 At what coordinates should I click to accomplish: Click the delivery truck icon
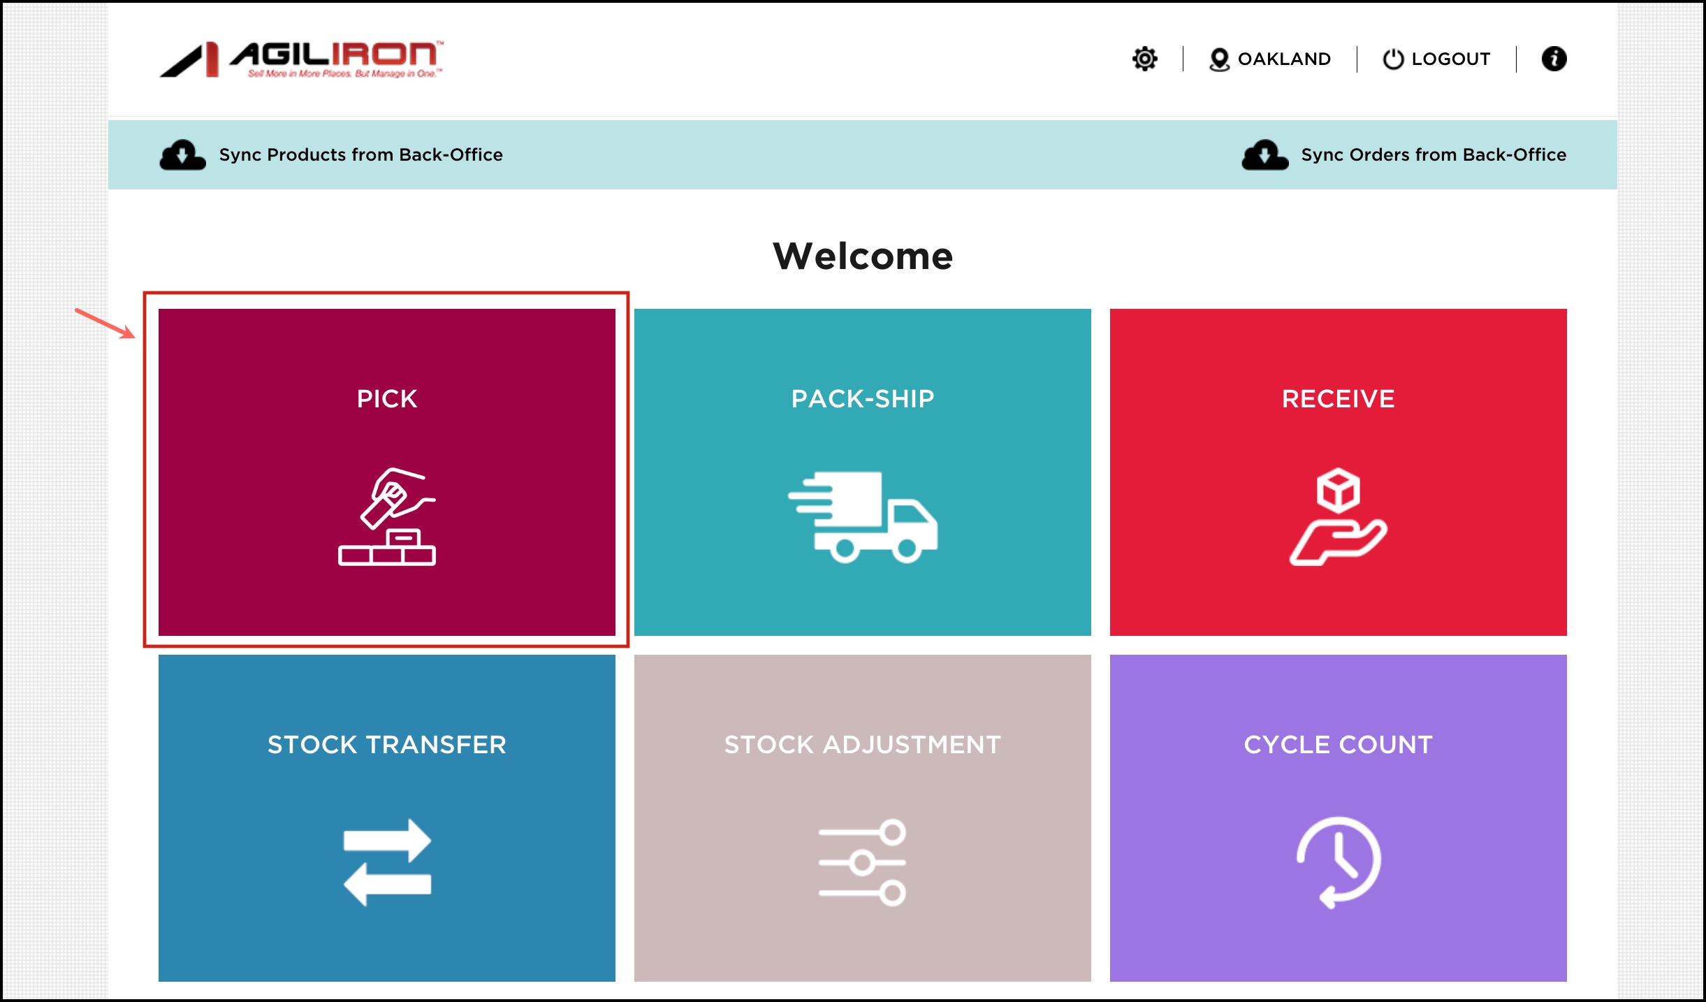(x=863, y=517)
